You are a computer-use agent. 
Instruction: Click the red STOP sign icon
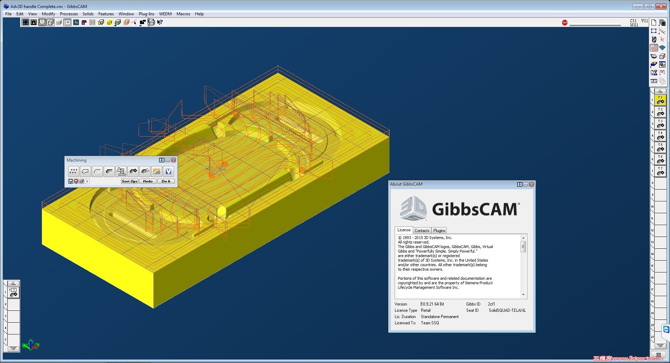click(x=565, y=23)
